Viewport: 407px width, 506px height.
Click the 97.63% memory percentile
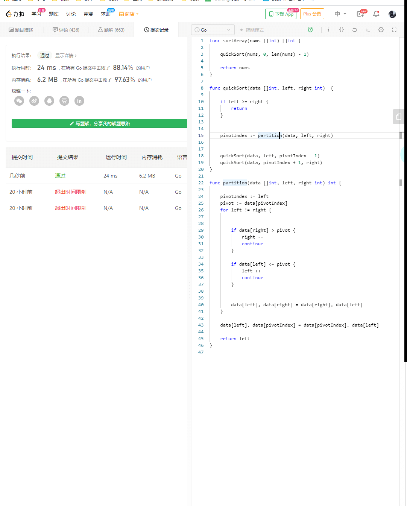coord(125,80)
